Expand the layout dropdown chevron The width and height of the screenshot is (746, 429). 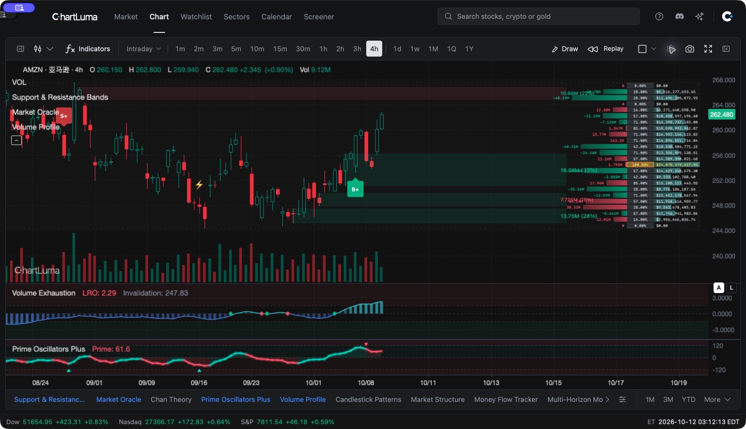[653, 49]
